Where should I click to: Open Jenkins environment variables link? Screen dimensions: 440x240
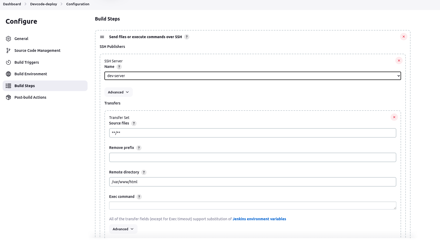[259, 219]
